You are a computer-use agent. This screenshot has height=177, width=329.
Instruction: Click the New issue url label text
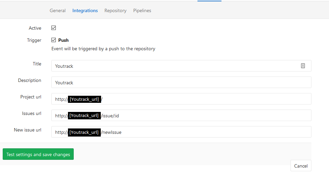pos(27,130)
